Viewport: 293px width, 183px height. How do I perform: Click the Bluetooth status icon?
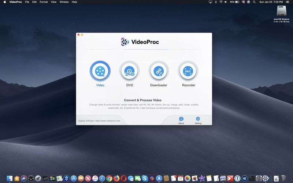tap(216, 2)
